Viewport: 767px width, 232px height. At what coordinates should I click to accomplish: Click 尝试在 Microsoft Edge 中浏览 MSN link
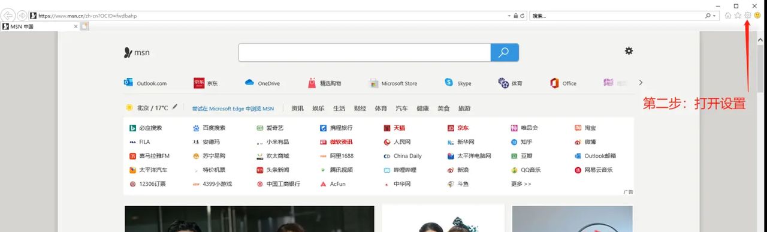(232, 109)
